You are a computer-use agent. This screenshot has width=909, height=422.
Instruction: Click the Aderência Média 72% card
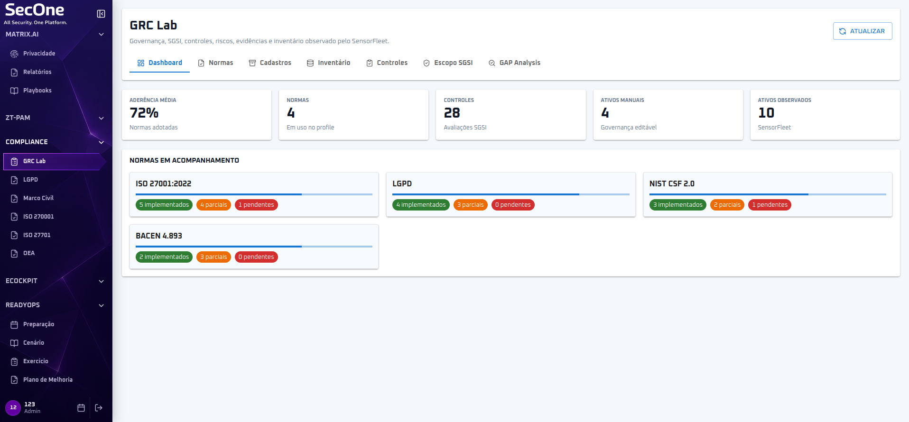[x=196, y=115]
